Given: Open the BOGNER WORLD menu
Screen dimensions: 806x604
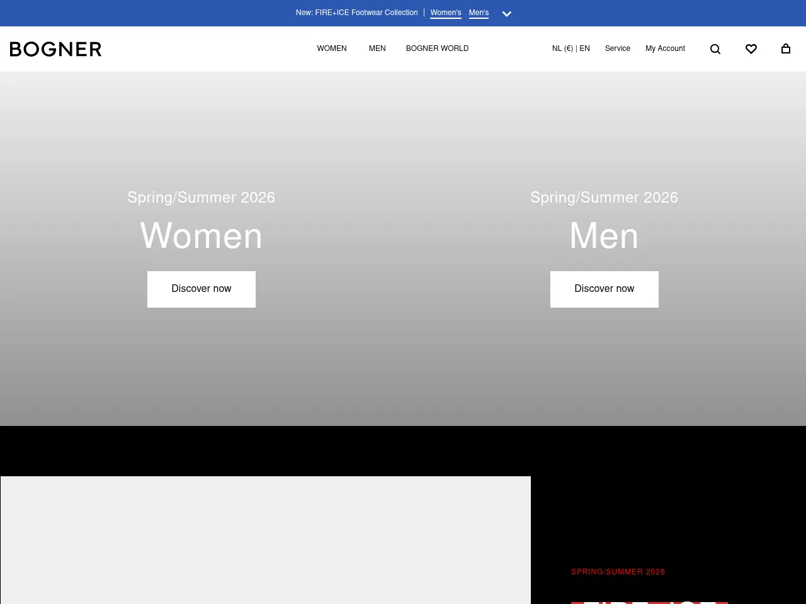Looking at the screenshot, I should point(437,48).
